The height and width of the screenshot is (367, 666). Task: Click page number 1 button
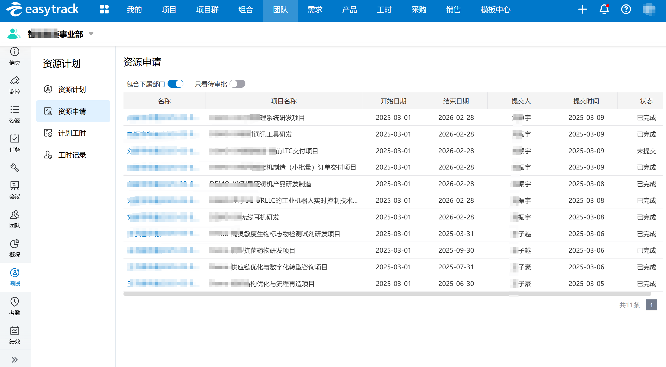pos(651,305)
